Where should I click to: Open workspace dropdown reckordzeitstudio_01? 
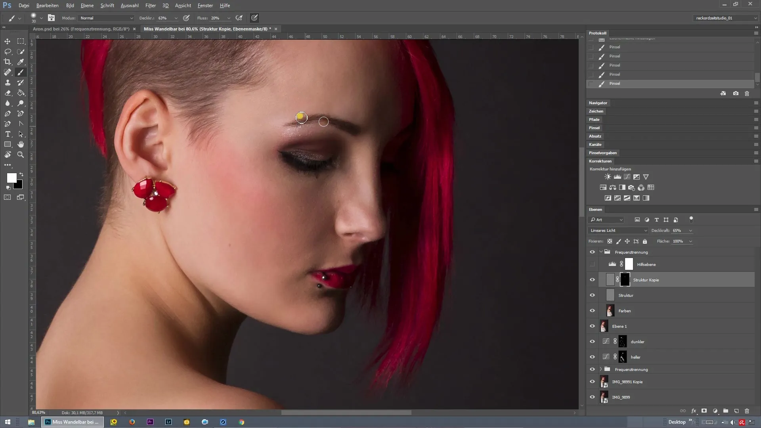726,18
